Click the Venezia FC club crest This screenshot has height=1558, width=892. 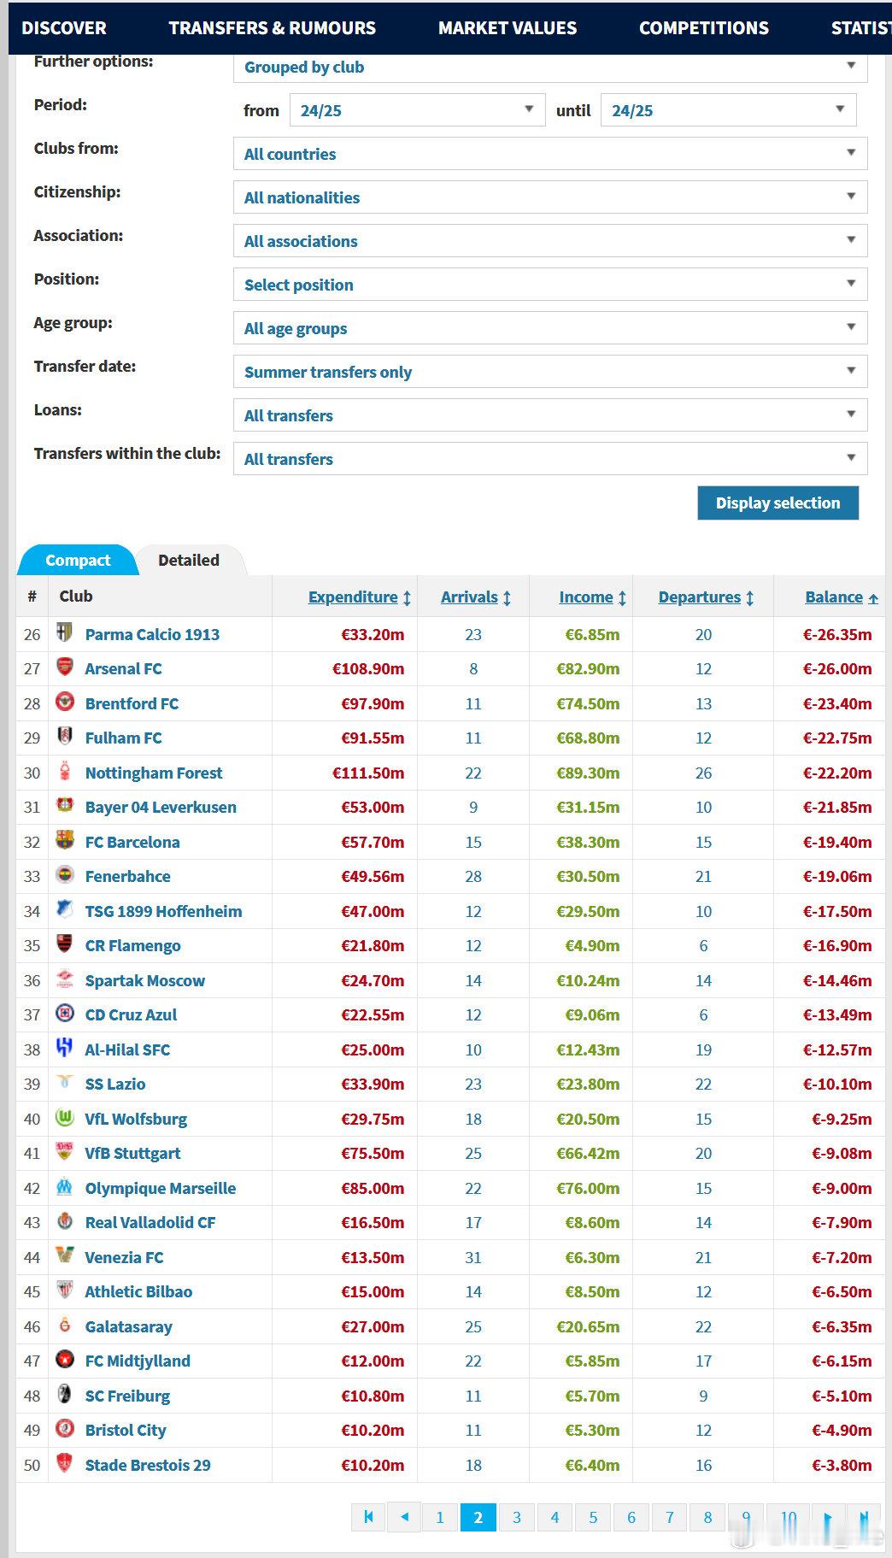coord(64,1255)
